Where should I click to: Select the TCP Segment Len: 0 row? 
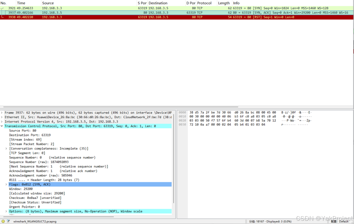pos(27,153)
